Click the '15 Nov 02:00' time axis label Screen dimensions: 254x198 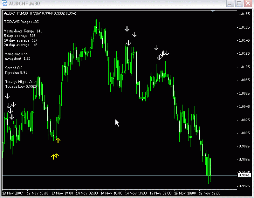tap(161, 193)
